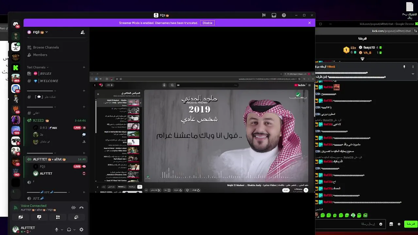Select FQ3 user in voice channel

click(59, 166)
